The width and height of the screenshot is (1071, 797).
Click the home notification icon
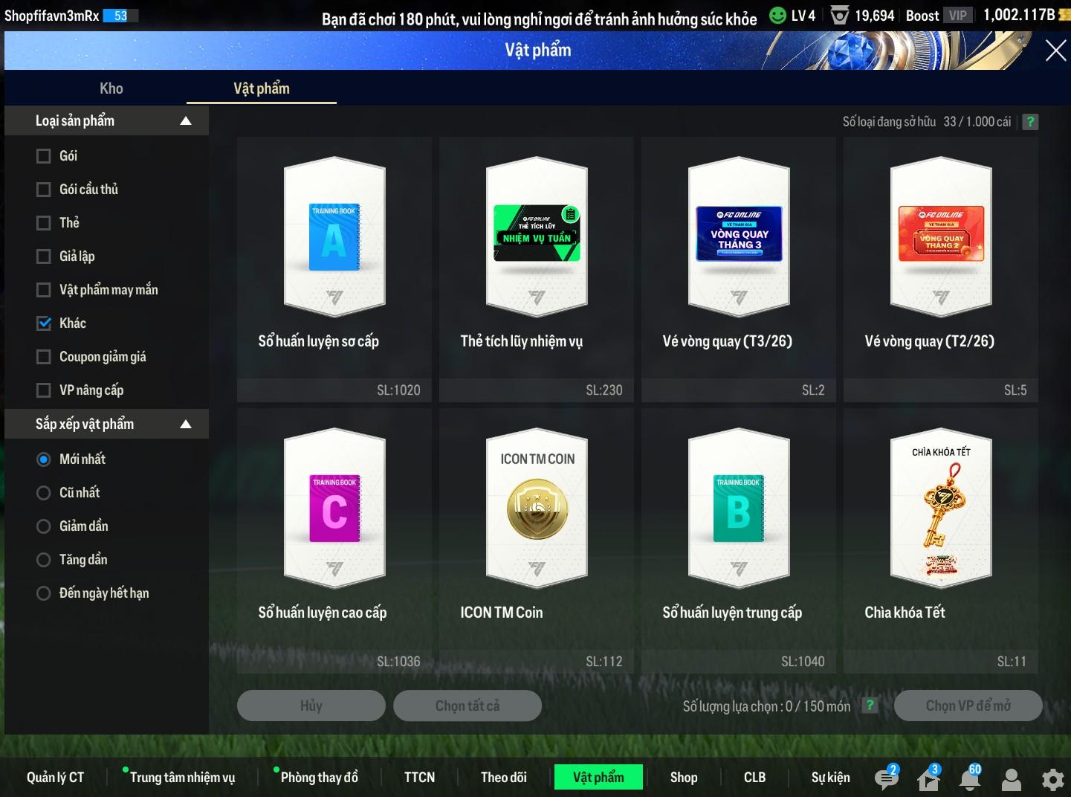(928, 778)
